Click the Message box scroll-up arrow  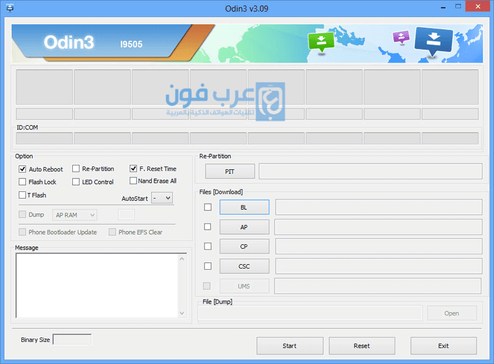click(182, 259)
